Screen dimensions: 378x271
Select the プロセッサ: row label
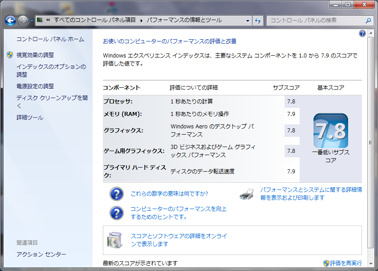click(118, 101)
